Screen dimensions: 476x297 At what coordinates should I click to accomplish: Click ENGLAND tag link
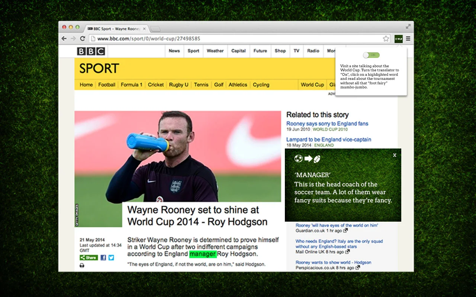click(324, 146)
